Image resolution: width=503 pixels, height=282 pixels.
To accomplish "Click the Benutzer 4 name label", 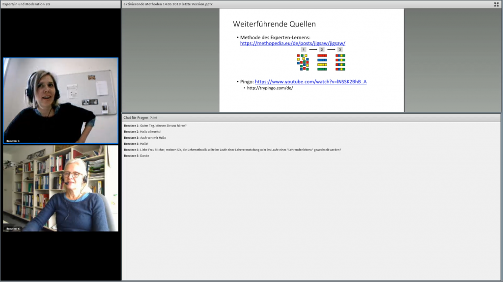I will 13,141.
